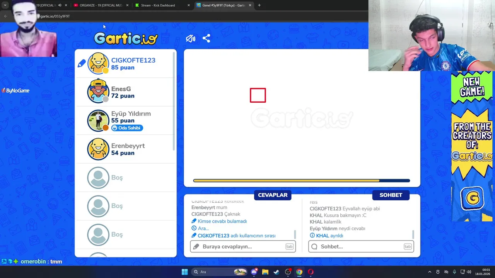Mute the audio-playing browser tab

click(60, 5)
